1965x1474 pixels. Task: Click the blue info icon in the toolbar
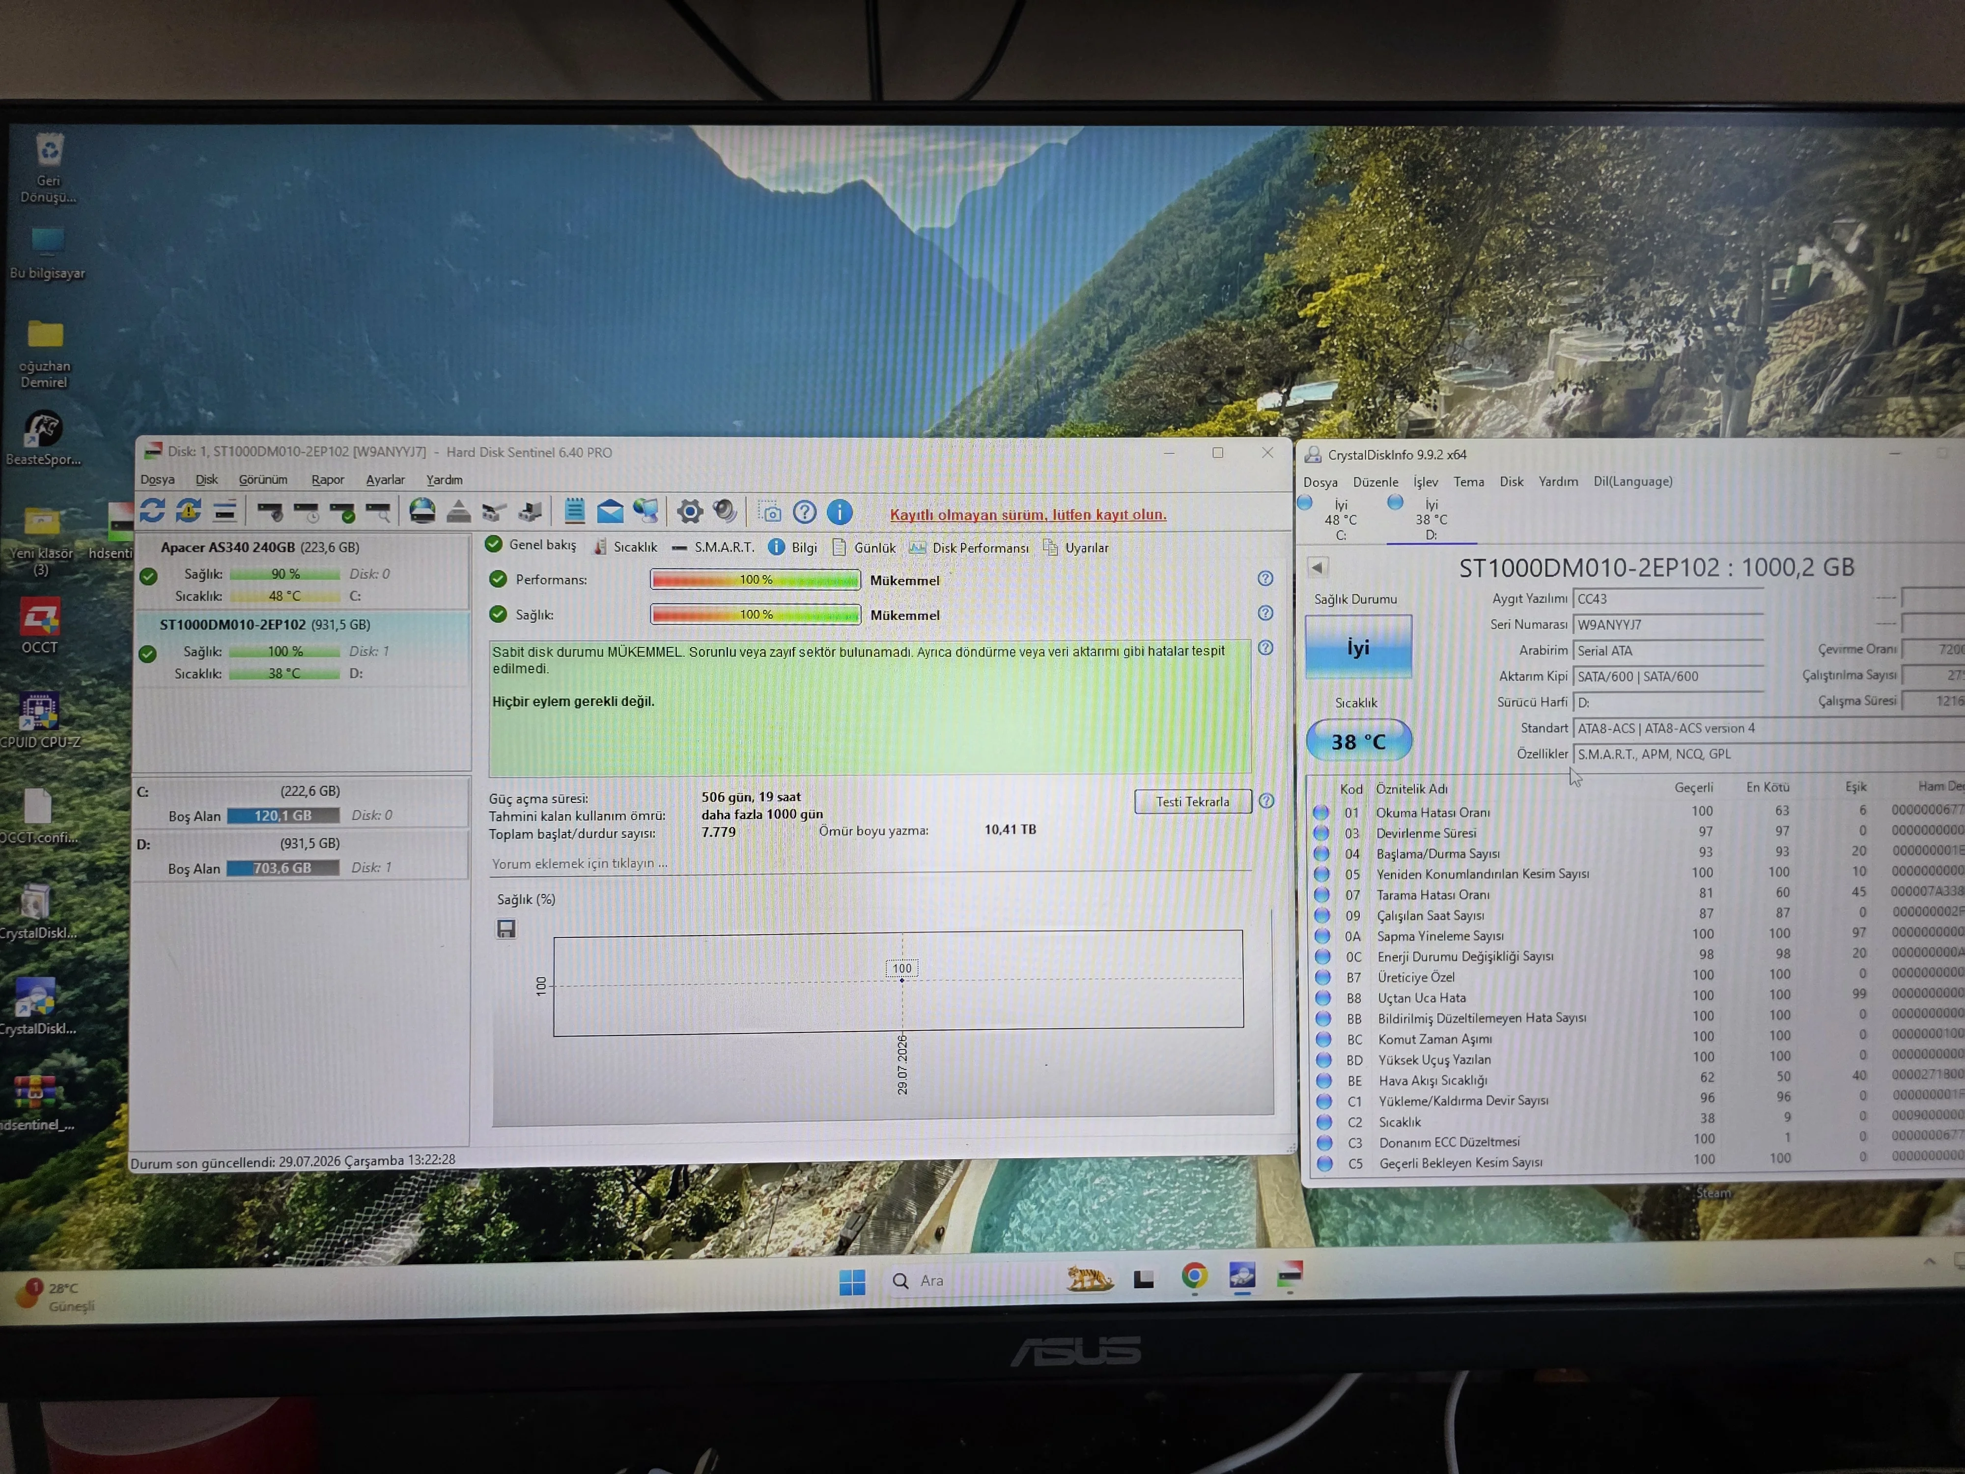840,512
